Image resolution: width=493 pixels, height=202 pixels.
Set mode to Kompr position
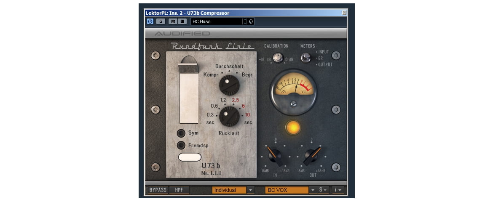click(x=210, y=75)
